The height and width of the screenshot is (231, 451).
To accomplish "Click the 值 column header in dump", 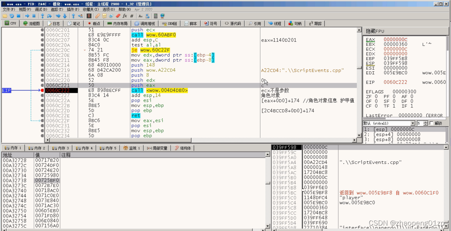I will click(x=47, y=155).
